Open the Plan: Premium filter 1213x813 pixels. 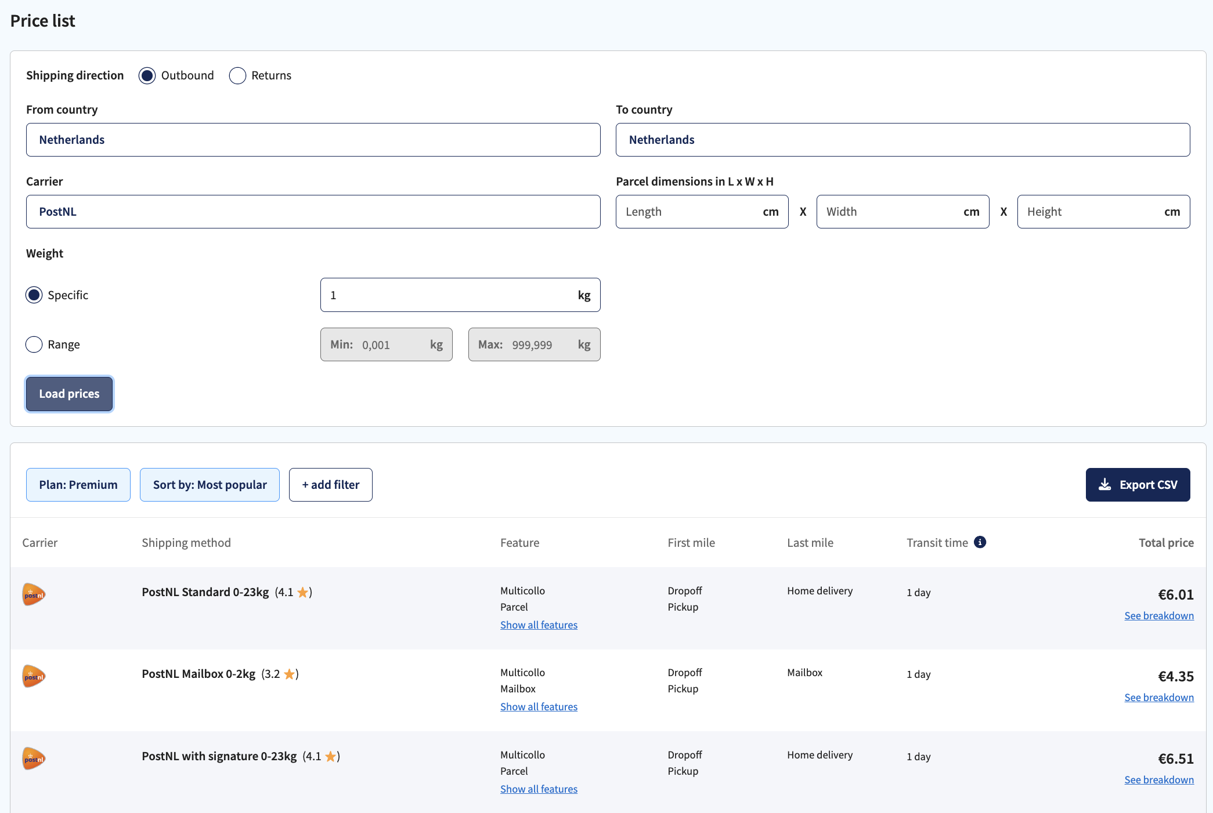tap(78, 485)
